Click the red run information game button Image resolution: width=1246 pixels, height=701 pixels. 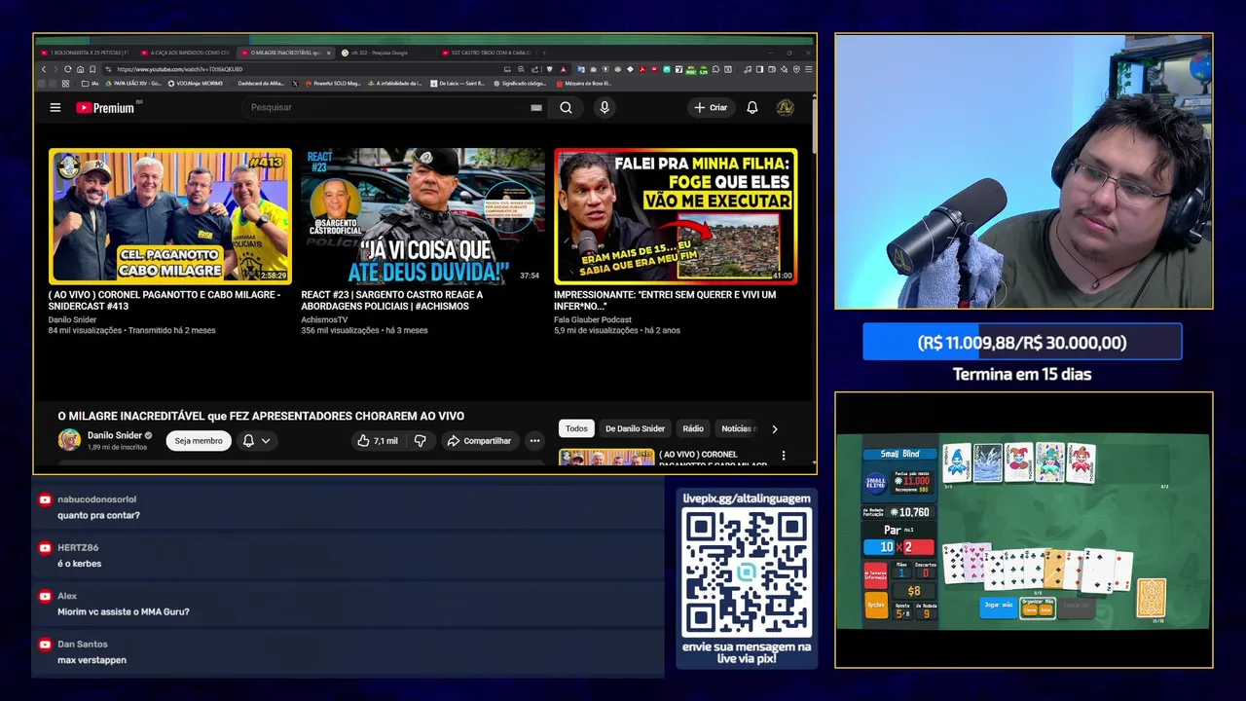(x=876, y=574)
